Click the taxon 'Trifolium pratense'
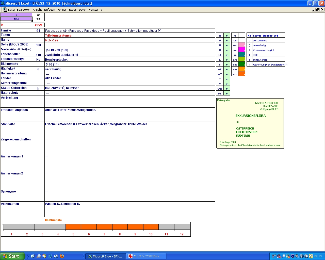This screenshot has height=260, width=325. coord(58,36)
